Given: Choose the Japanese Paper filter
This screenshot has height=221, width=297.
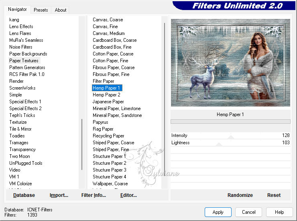Looking at the screenshot, I should click(x=108, y=102).
